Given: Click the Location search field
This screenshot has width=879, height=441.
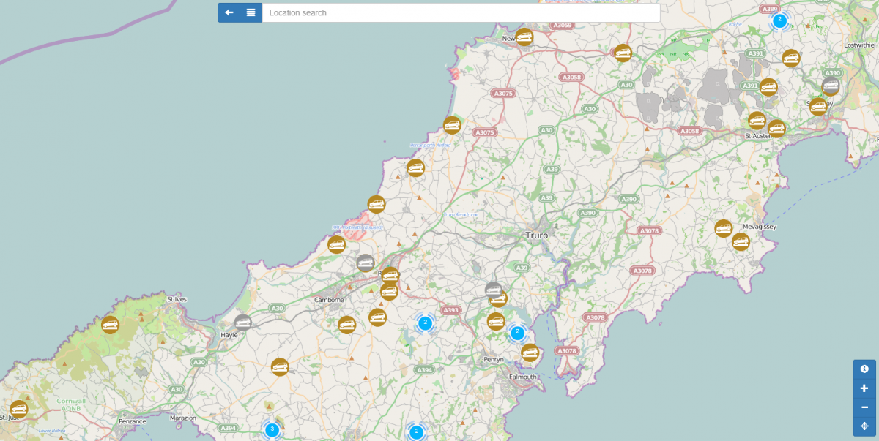Looking at the screenshot, I should 460,12.
